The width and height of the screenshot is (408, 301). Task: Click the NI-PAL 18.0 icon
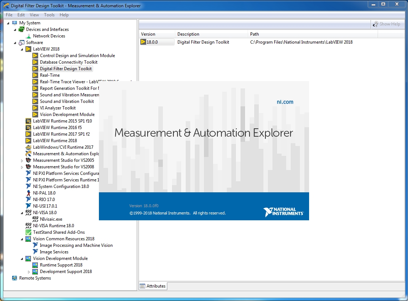coord(28,193)
